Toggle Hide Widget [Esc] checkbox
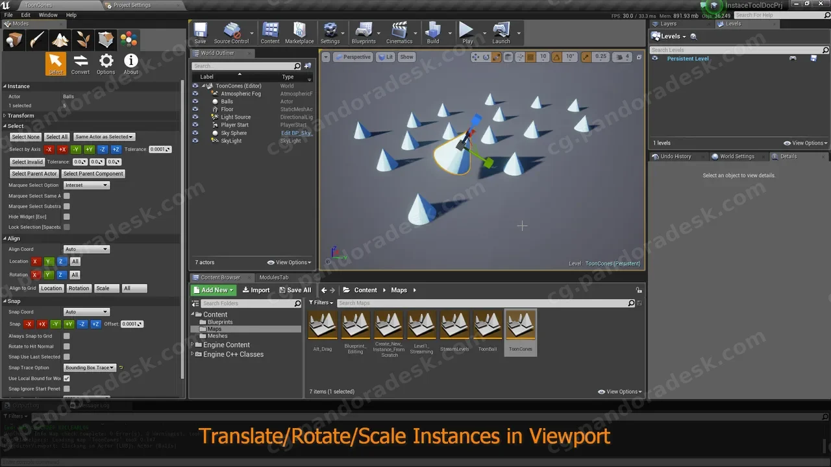The image size is (831, 467). [x=66, y=217]
